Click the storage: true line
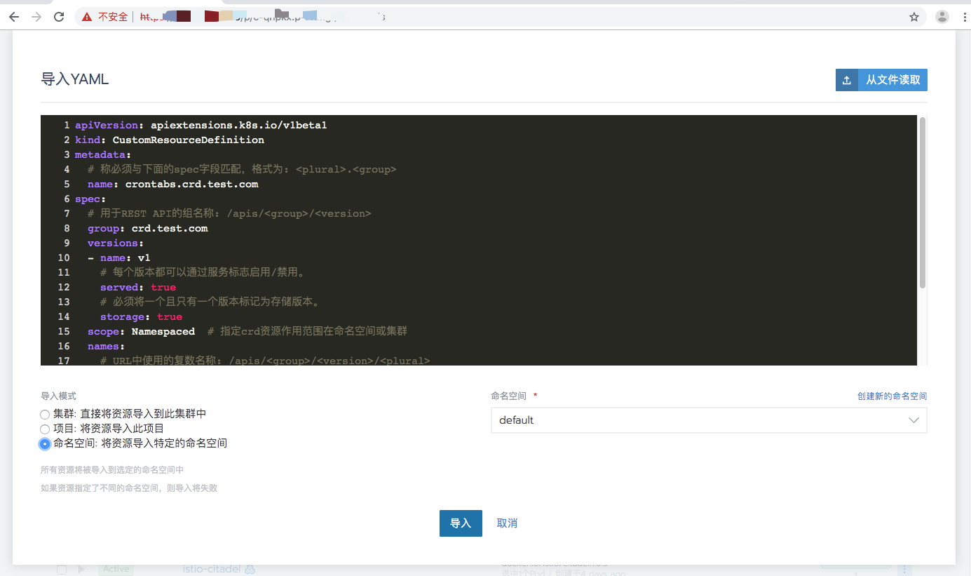This screenshot has height=576, width=971. 141,316
